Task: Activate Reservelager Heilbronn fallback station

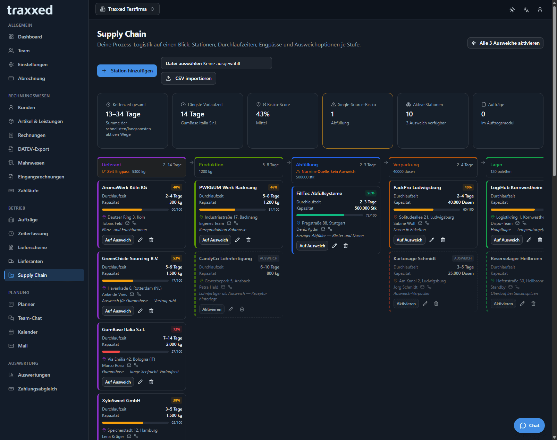Action: (503, 303)
